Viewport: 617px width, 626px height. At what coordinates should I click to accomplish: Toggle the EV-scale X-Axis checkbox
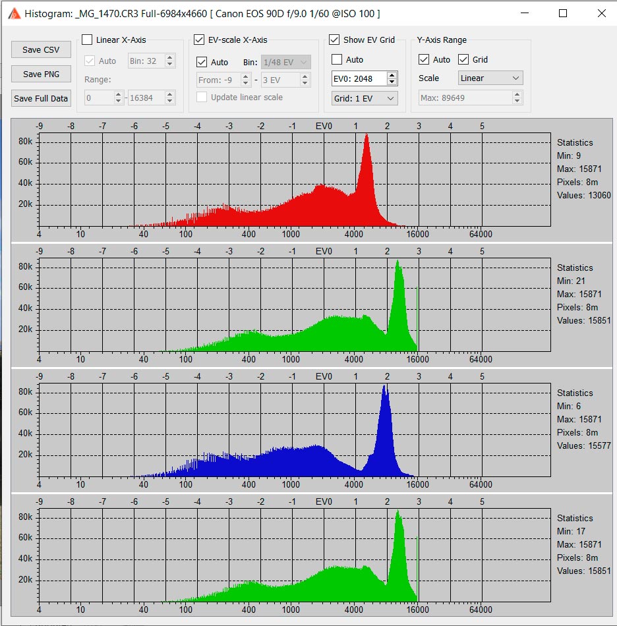pos(199,40)
